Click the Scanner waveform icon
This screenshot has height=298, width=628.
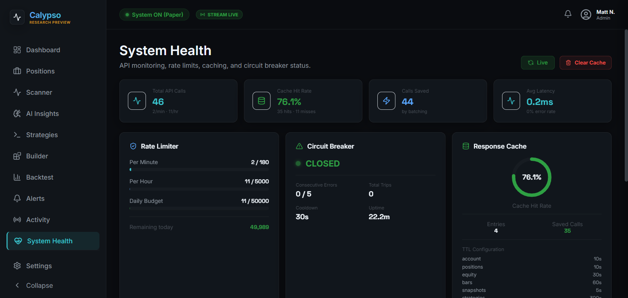point(17,92)
